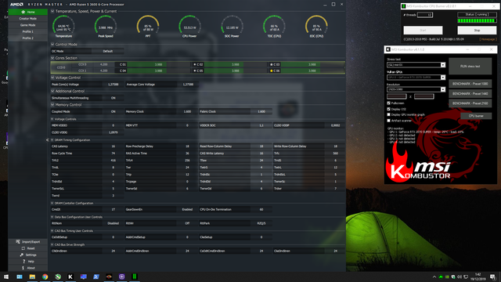Toggle Display OSD checkbox in MSI Kombustor
The width and height of the screenshot is (501, 282).
coord(389,109)
